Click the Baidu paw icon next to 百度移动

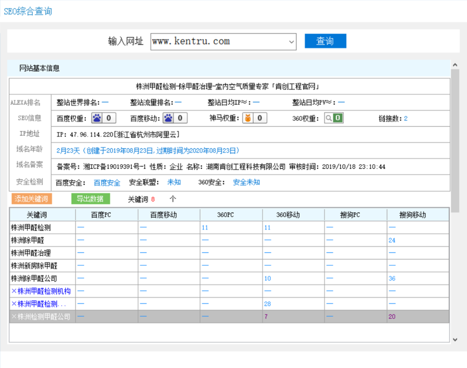168,118
